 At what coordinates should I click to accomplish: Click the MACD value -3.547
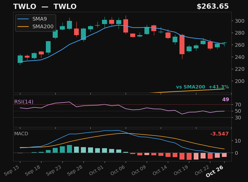tap(220, 134)
